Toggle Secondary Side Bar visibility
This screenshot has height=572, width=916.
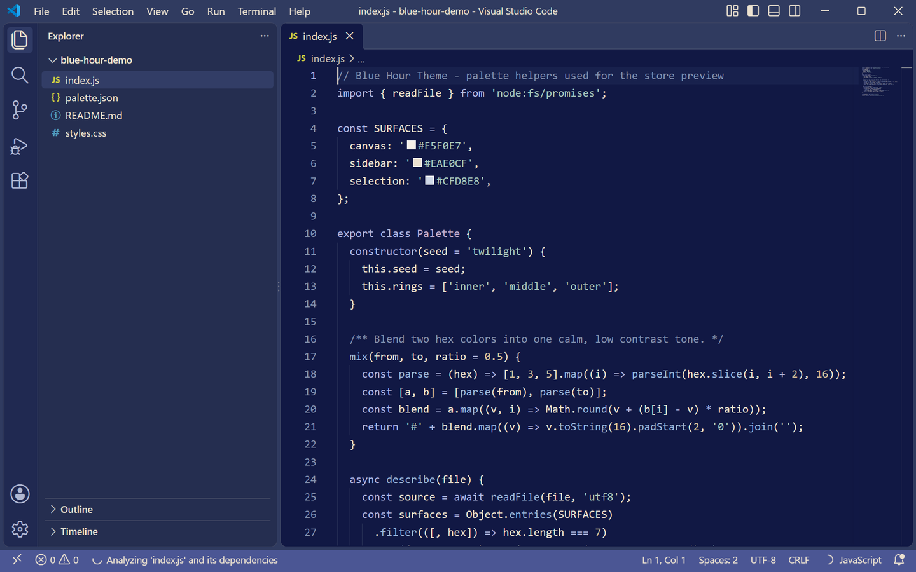point(795,11)
